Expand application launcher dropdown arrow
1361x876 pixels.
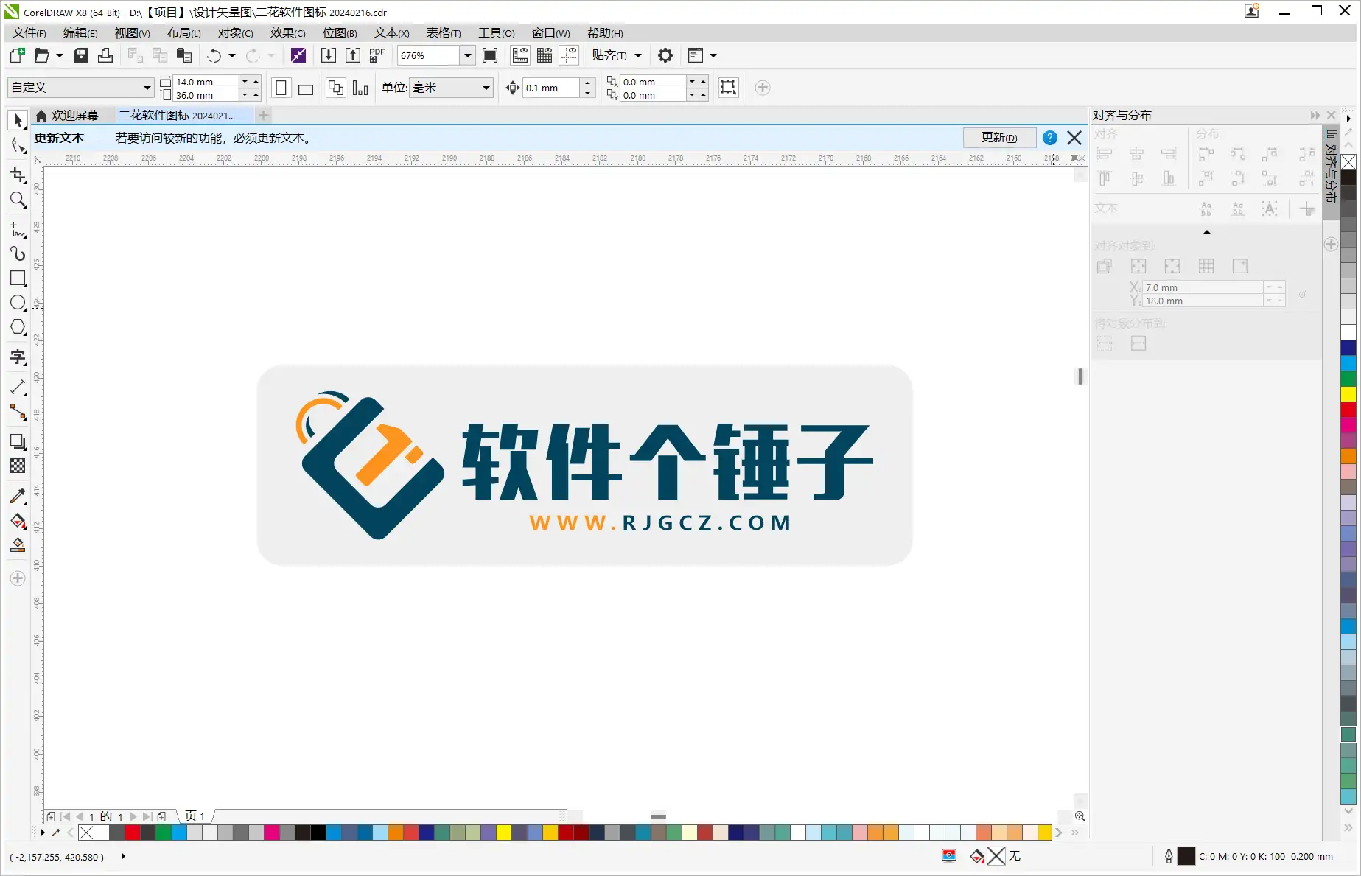click(x=713, y=55)
